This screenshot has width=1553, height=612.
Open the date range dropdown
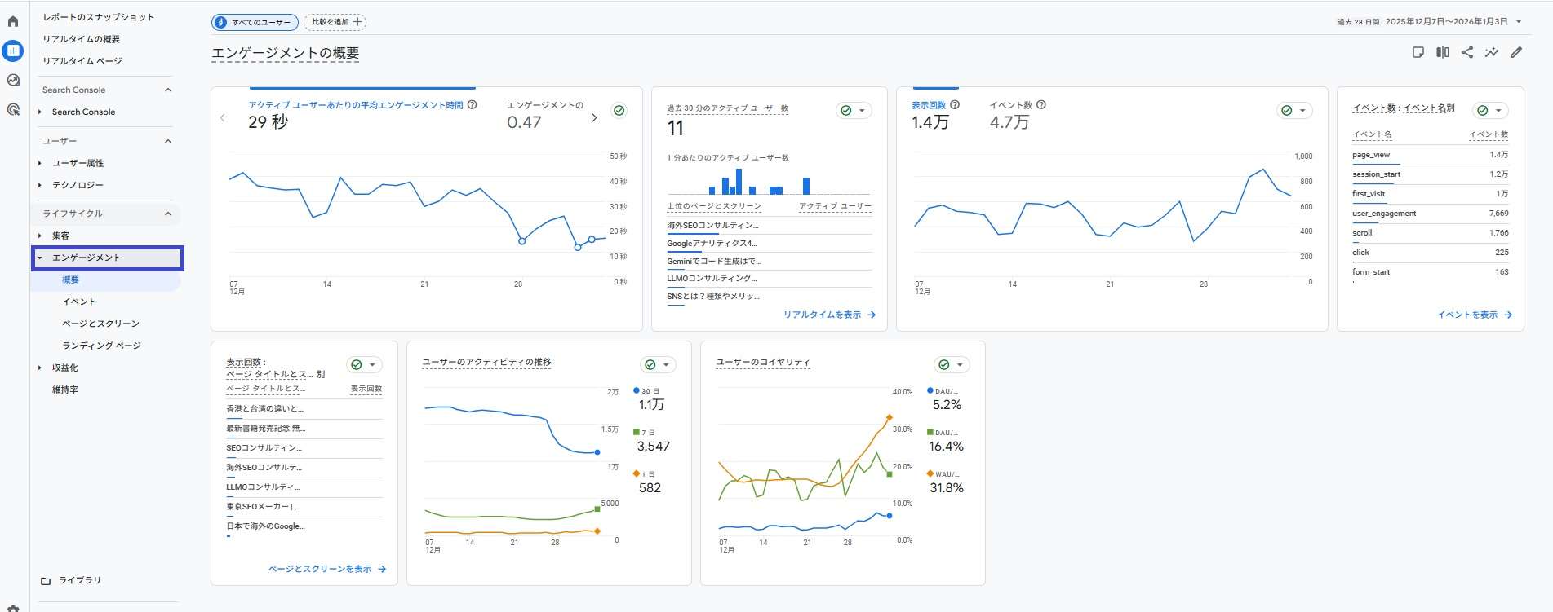pos(1519,22)
